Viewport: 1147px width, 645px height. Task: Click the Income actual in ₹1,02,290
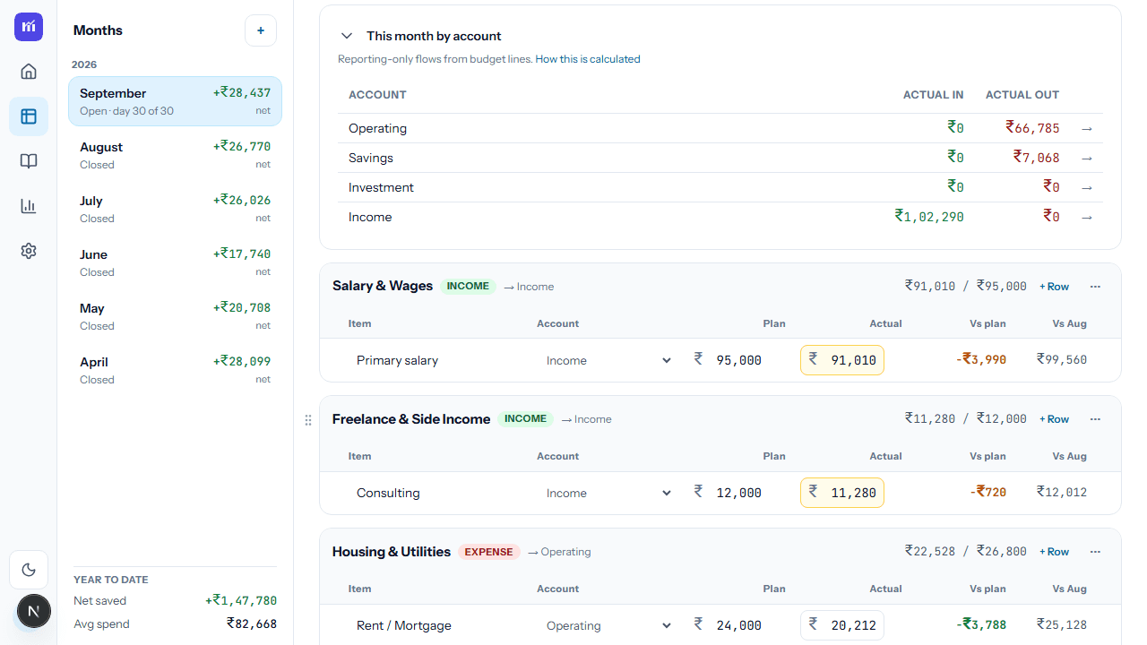pos(929,218)
